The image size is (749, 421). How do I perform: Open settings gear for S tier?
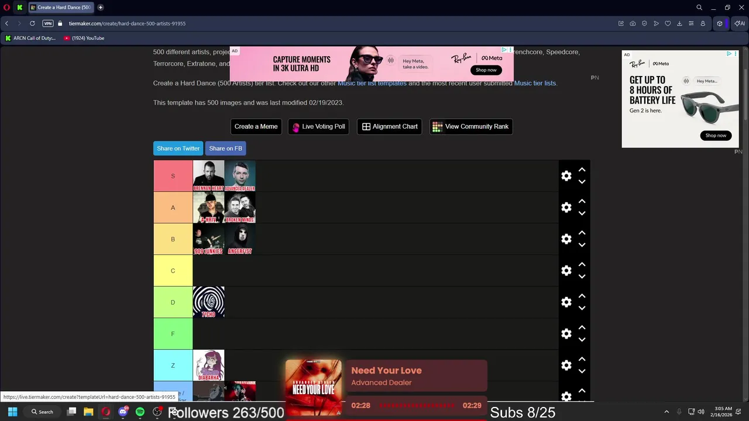(x=566, y=176)
